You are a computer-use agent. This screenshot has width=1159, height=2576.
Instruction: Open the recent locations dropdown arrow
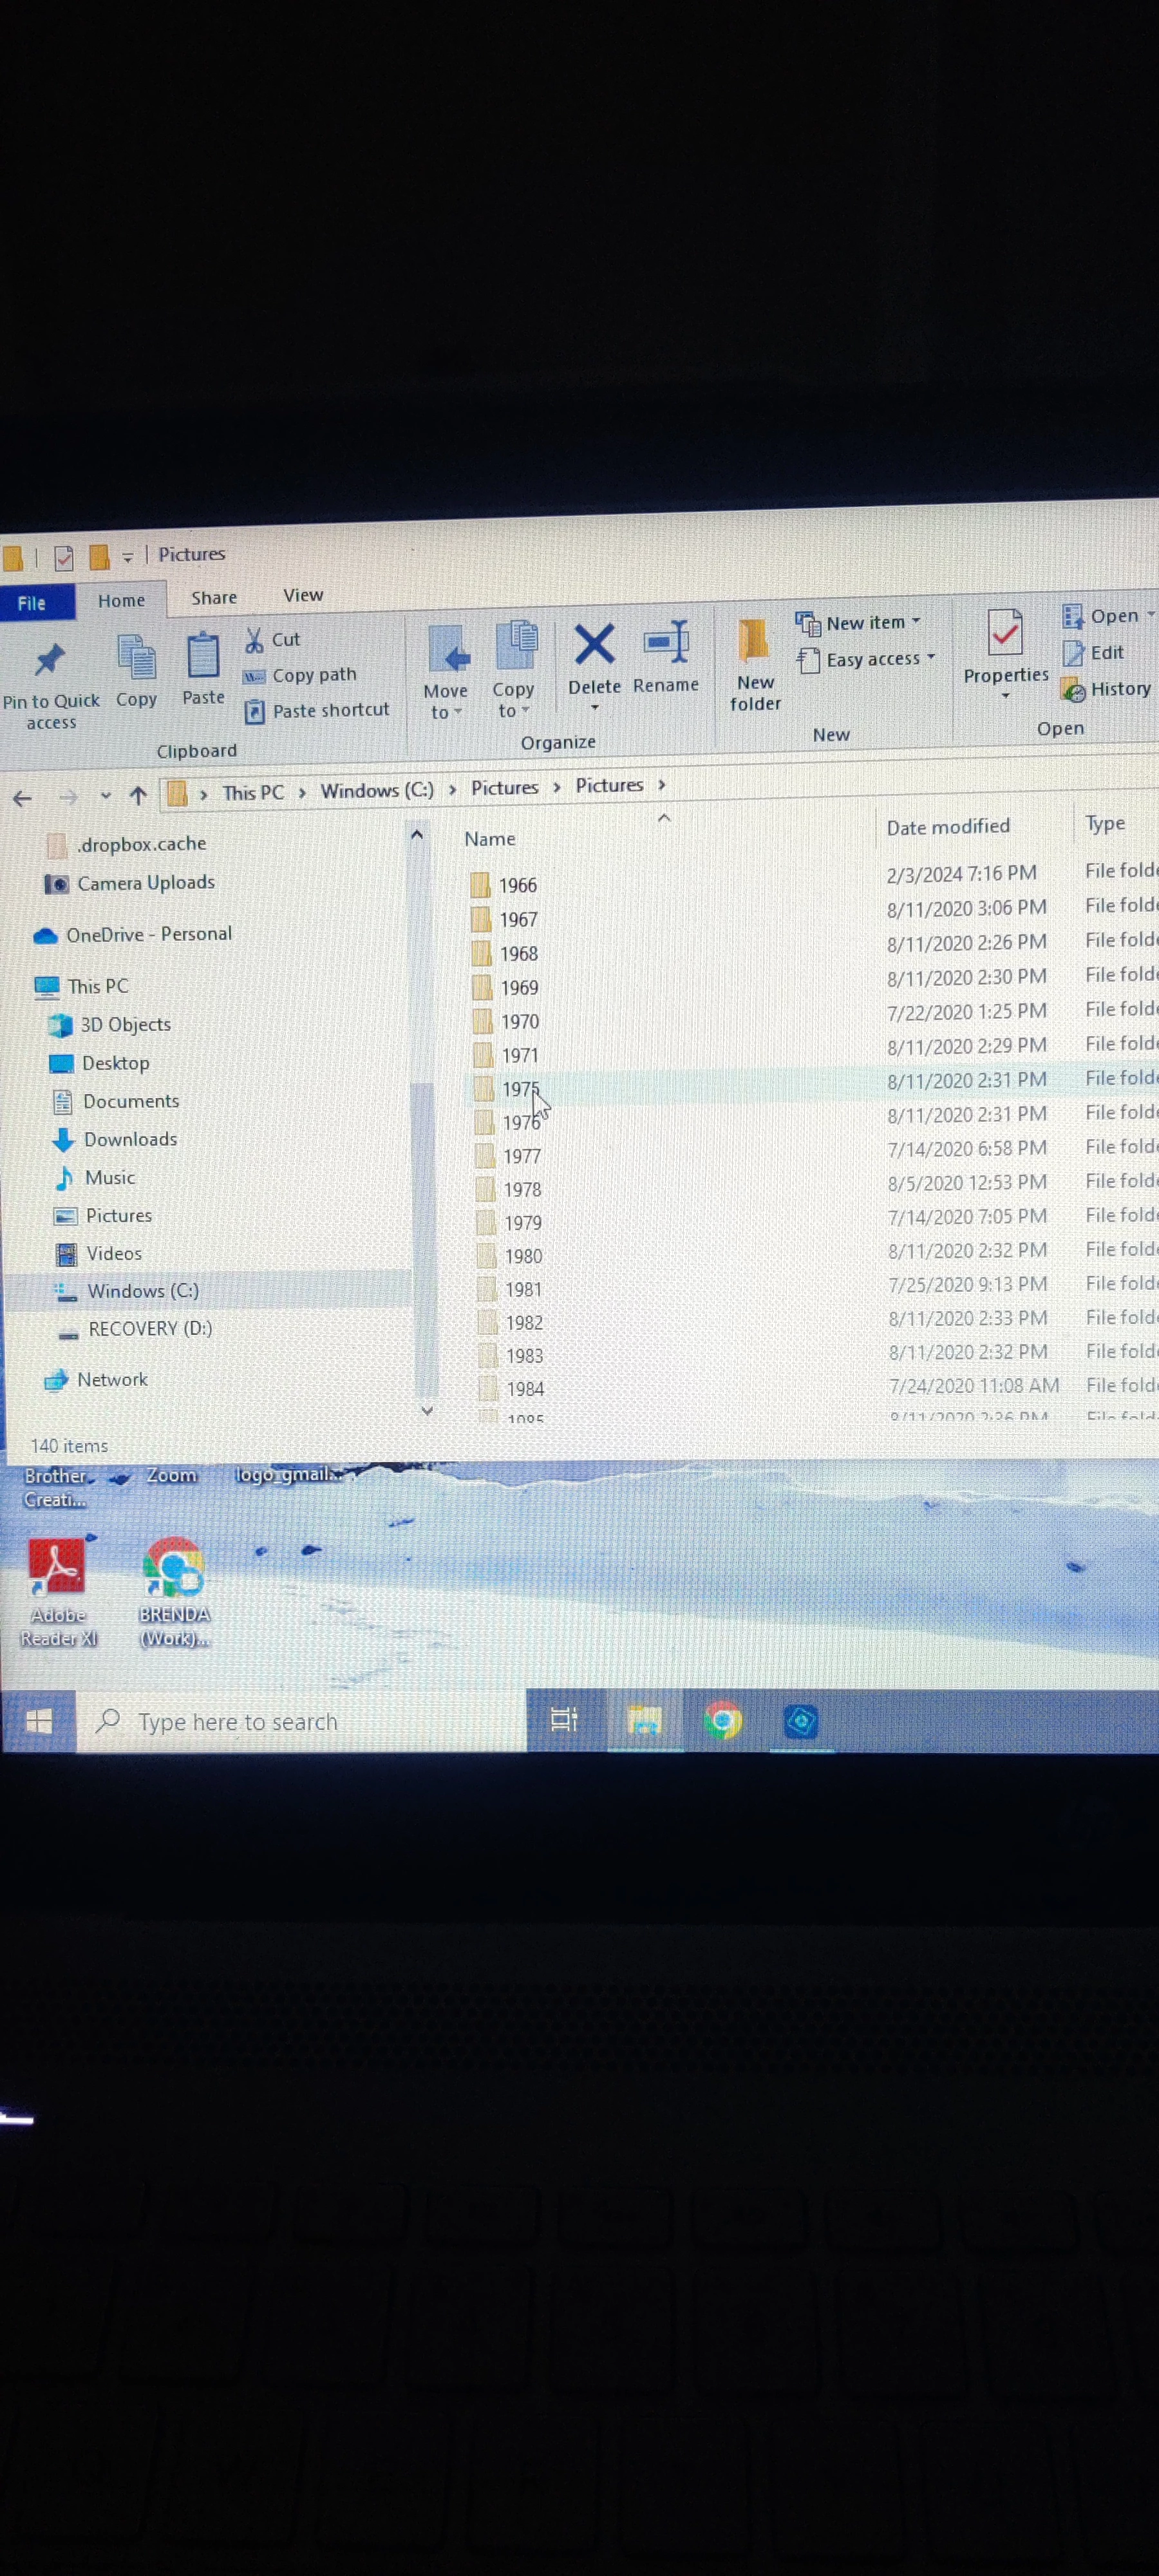(105, 796)
